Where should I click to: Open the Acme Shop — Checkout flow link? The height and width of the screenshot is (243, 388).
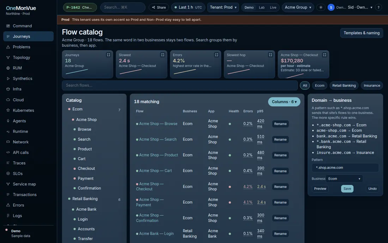tap(150, 186)
